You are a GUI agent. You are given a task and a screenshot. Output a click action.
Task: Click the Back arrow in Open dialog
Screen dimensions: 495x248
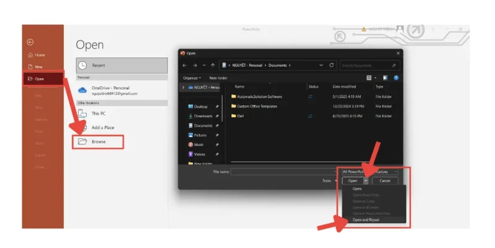[184, 65]
